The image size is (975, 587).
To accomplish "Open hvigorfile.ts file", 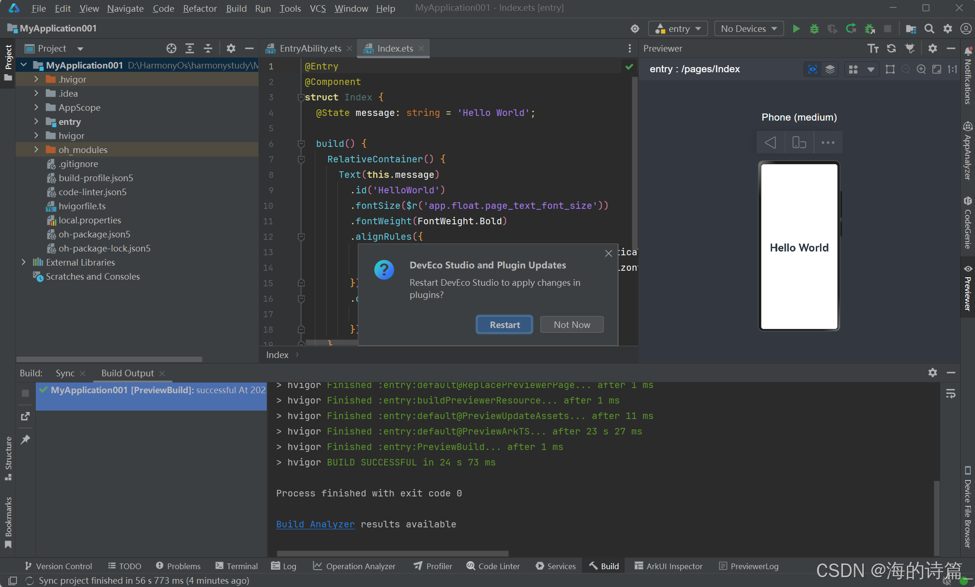I will [82, 206].
